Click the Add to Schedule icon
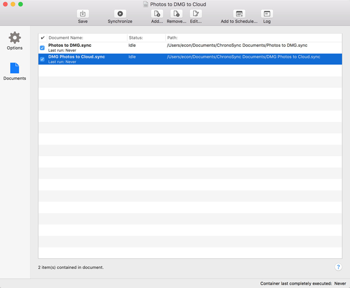The image size is (350, 288). [239, 14]
